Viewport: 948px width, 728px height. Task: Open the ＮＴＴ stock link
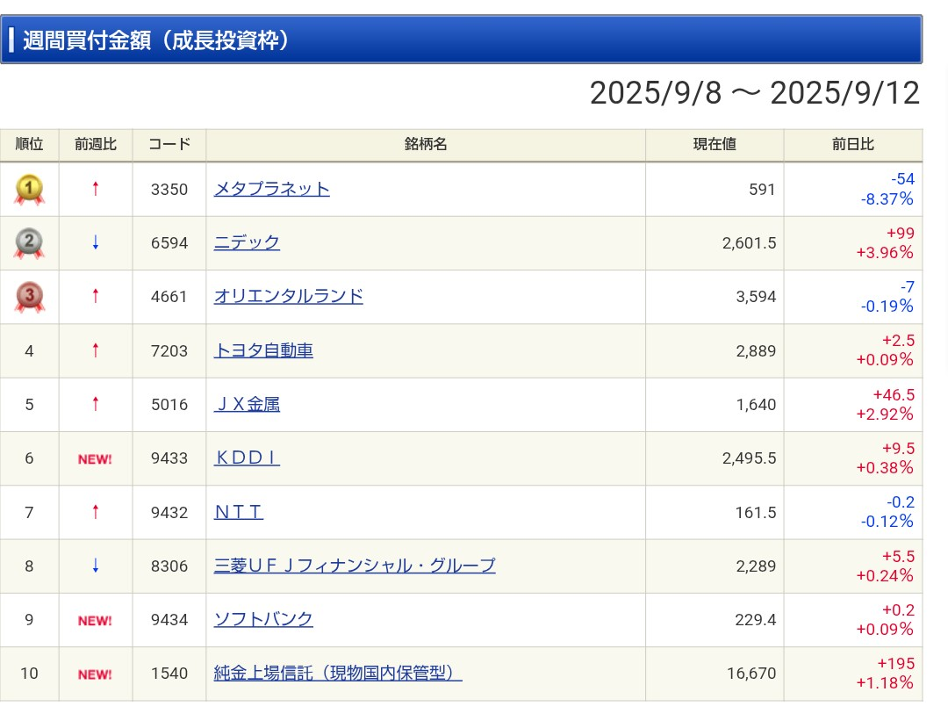click(x=238, y=512)
